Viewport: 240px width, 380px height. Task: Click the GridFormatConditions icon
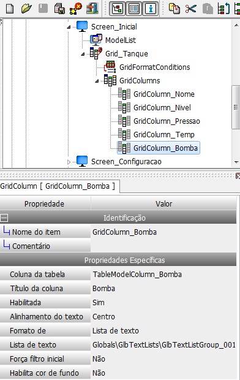coord(110,67)
